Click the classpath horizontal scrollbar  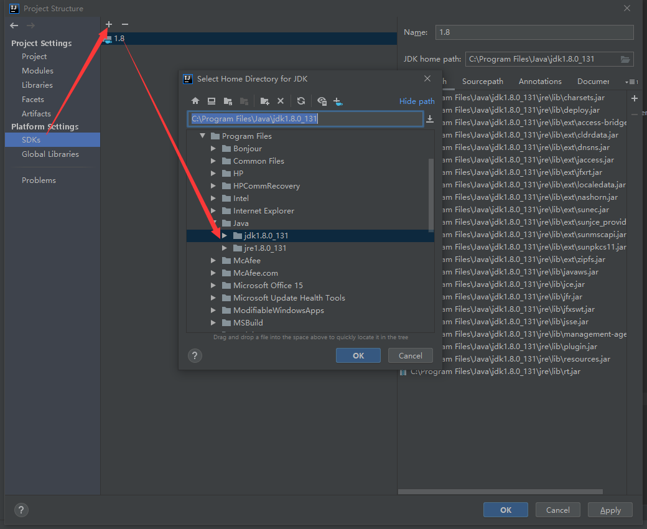500,492
